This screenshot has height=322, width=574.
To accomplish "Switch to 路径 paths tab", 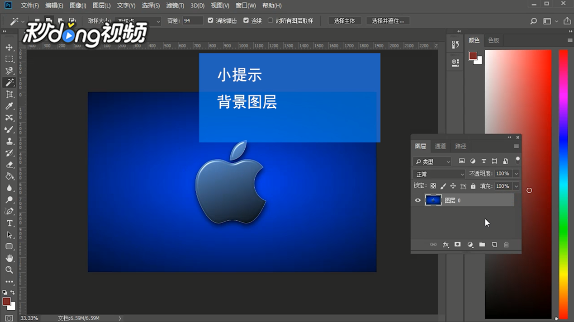I will [x=460, y=146].
